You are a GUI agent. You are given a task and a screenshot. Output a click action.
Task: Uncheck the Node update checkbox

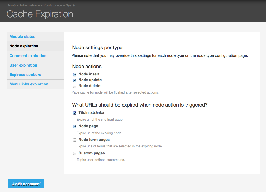(x=75, y=80)
